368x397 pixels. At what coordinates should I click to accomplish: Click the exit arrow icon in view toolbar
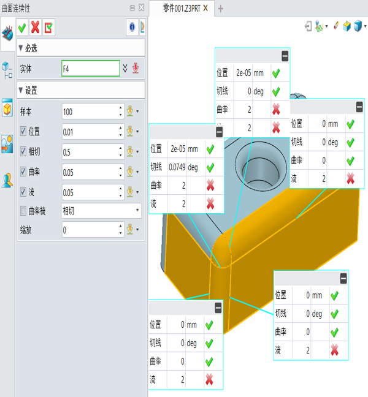pos(308,26)
